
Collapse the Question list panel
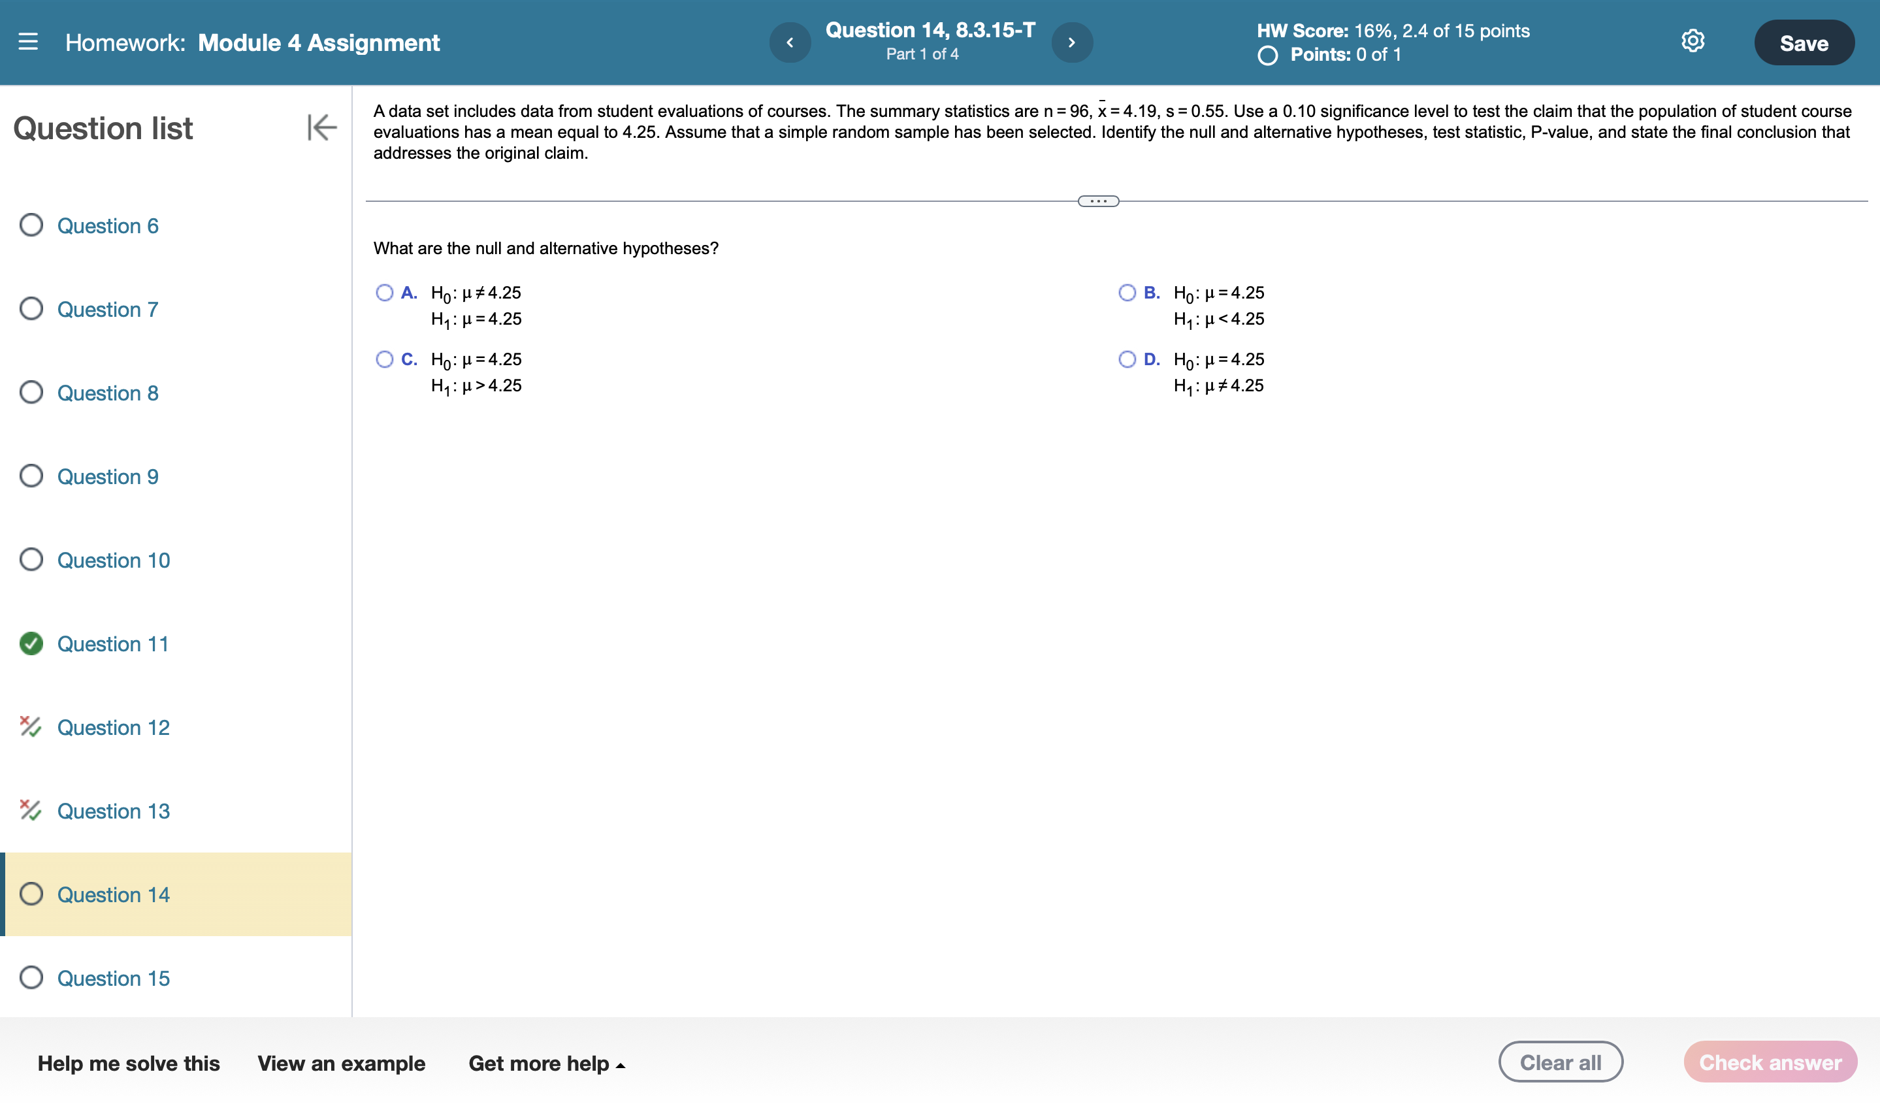tap(321, 128)
